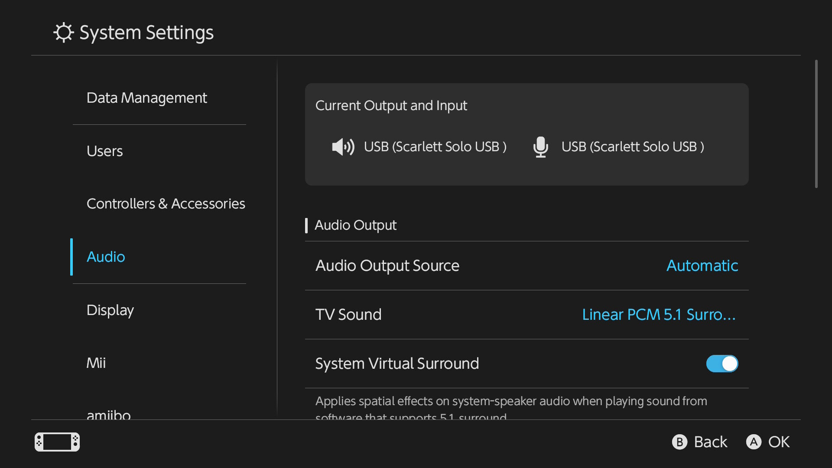Click the Back button label
Viewport: 832px width, 468px height.
710,442
